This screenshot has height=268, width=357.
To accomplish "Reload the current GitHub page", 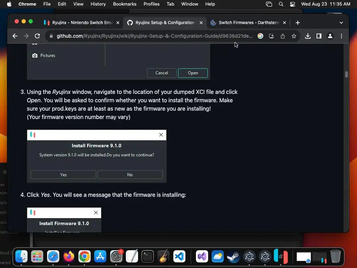I will (x=37, y=36).
